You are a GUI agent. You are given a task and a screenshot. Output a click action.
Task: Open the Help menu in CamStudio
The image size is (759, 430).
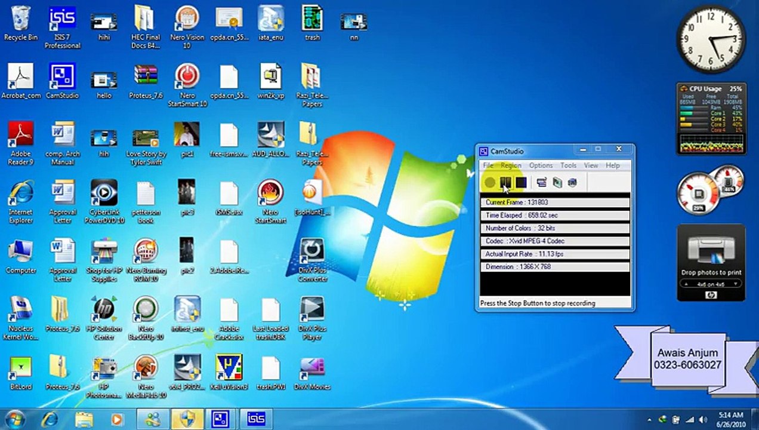pyautogui.click(x=613, y=165)
